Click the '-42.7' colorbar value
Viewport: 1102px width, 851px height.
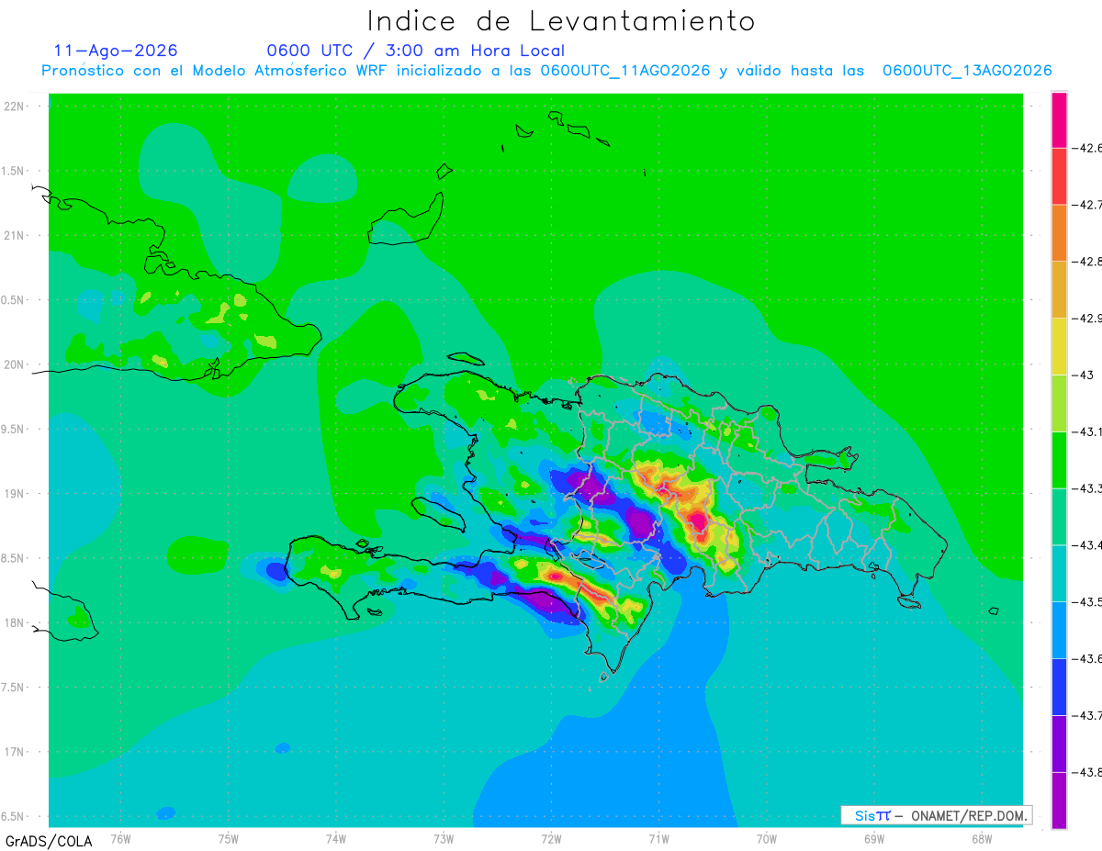pyautogui.click(x=1086, y=205)
